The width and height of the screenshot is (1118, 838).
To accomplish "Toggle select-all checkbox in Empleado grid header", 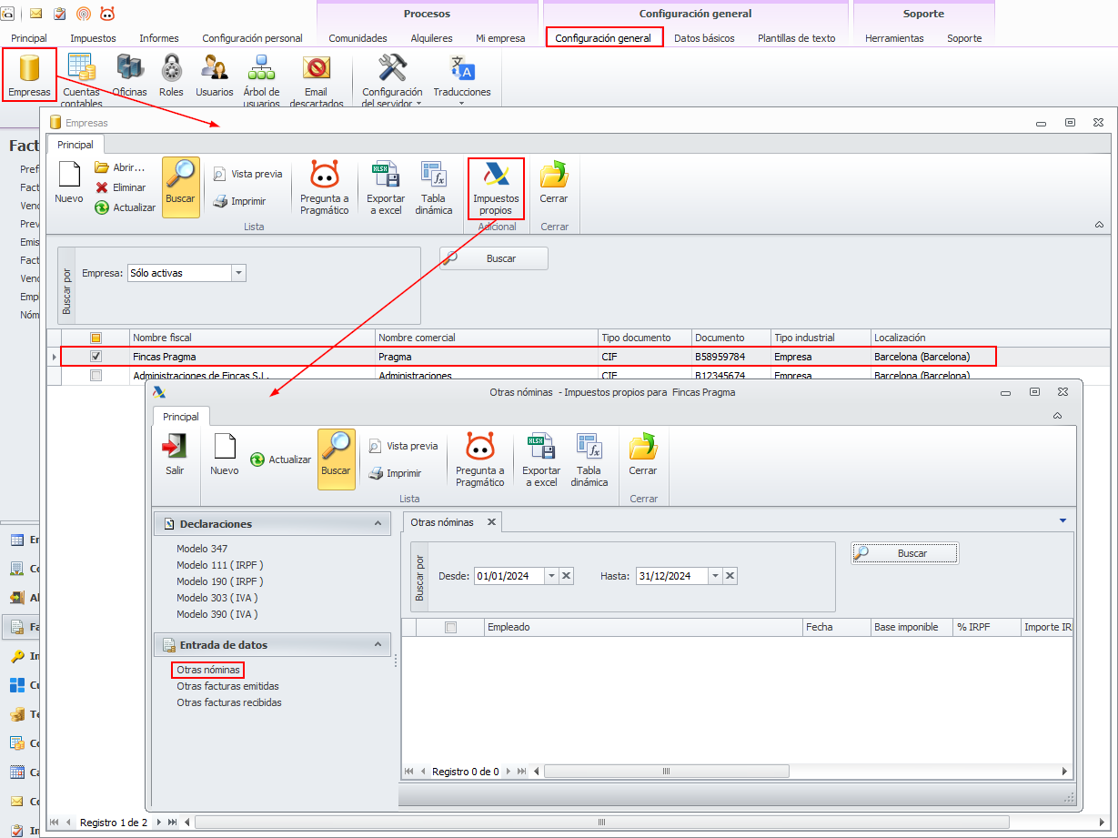I will [x=450, y=627].
